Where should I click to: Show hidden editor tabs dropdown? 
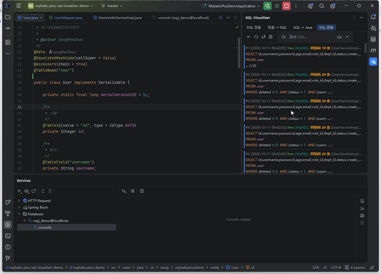228,18
